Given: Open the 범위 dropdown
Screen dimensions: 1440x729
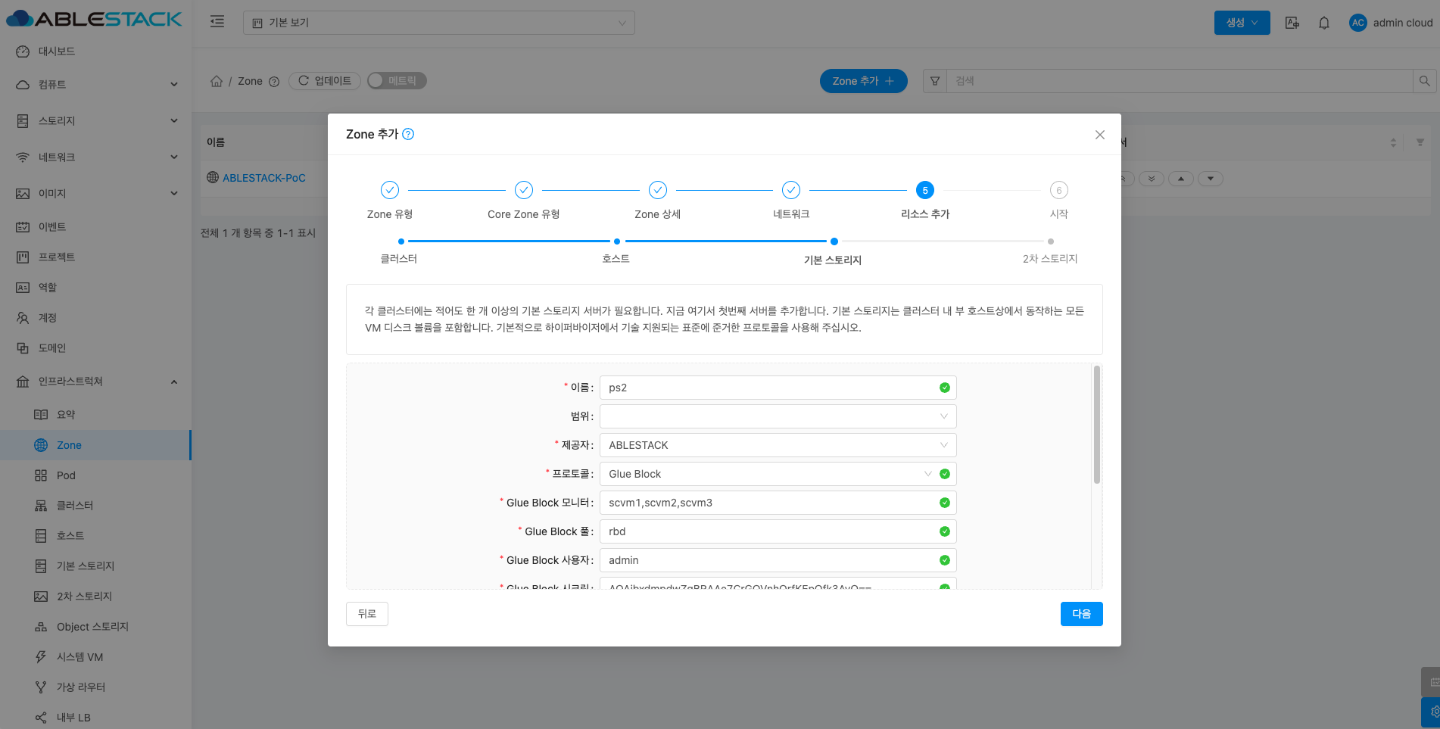Looking at the screenshot, I should [778, 416].
